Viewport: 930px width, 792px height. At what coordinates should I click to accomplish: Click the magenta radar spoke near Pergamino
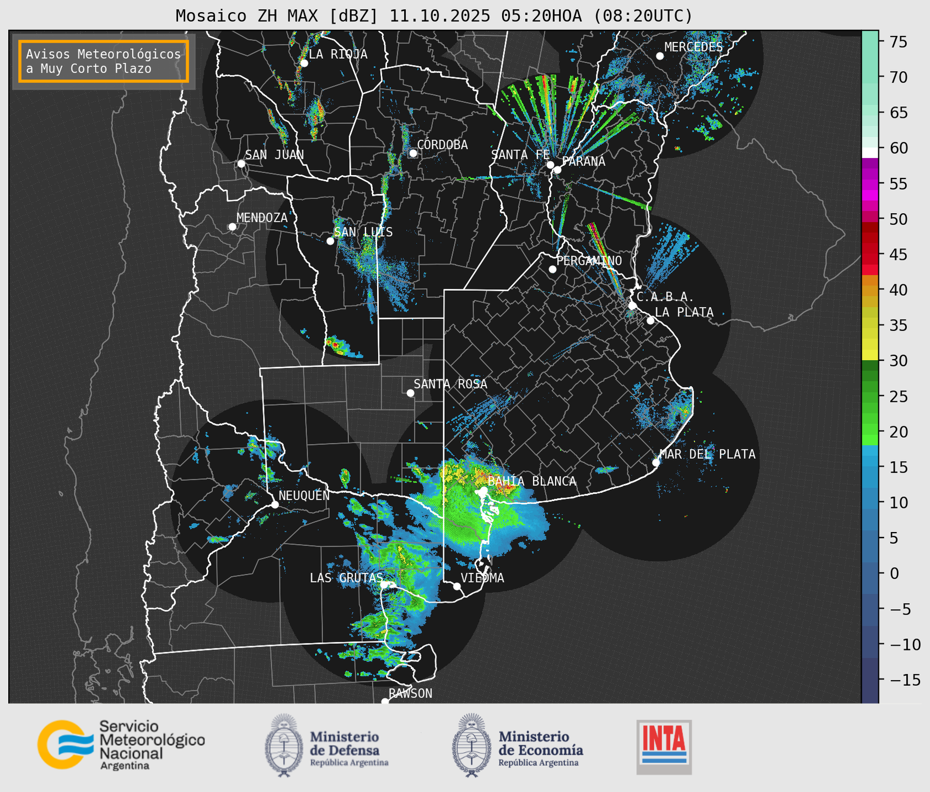605,259
